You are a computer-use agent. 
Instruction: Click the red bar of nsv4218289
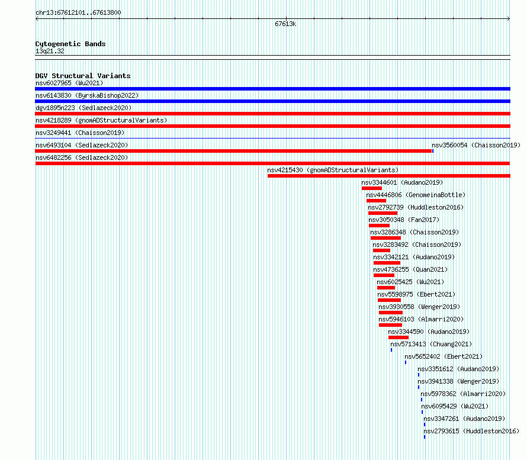[272, 126]
